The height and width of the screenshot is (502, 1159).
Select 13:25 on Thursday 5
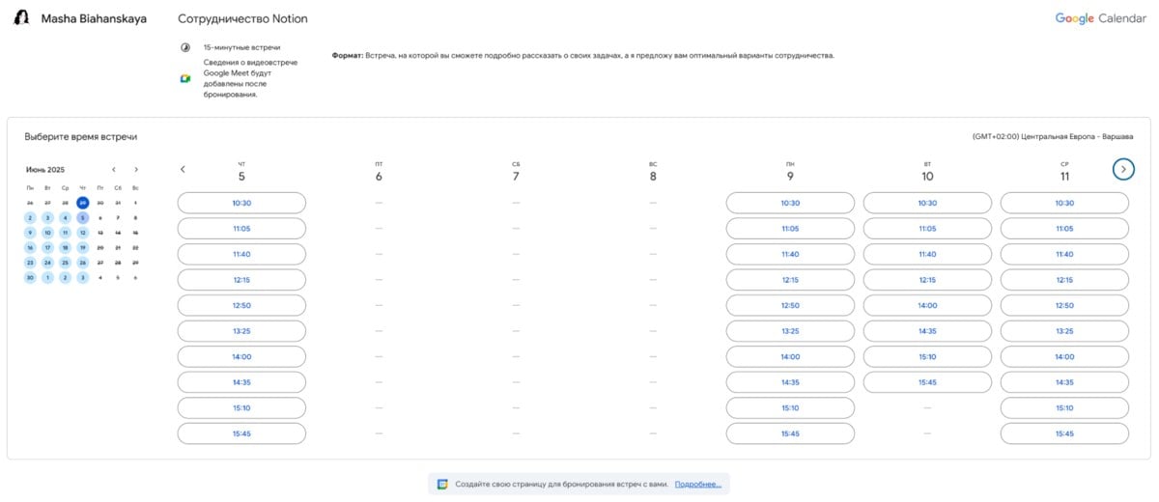[241, 331]
